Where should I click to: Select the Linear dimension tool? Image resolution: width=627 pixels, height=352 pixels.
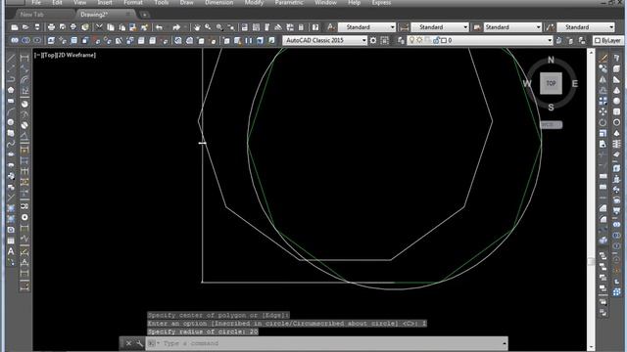click(24, 59)
